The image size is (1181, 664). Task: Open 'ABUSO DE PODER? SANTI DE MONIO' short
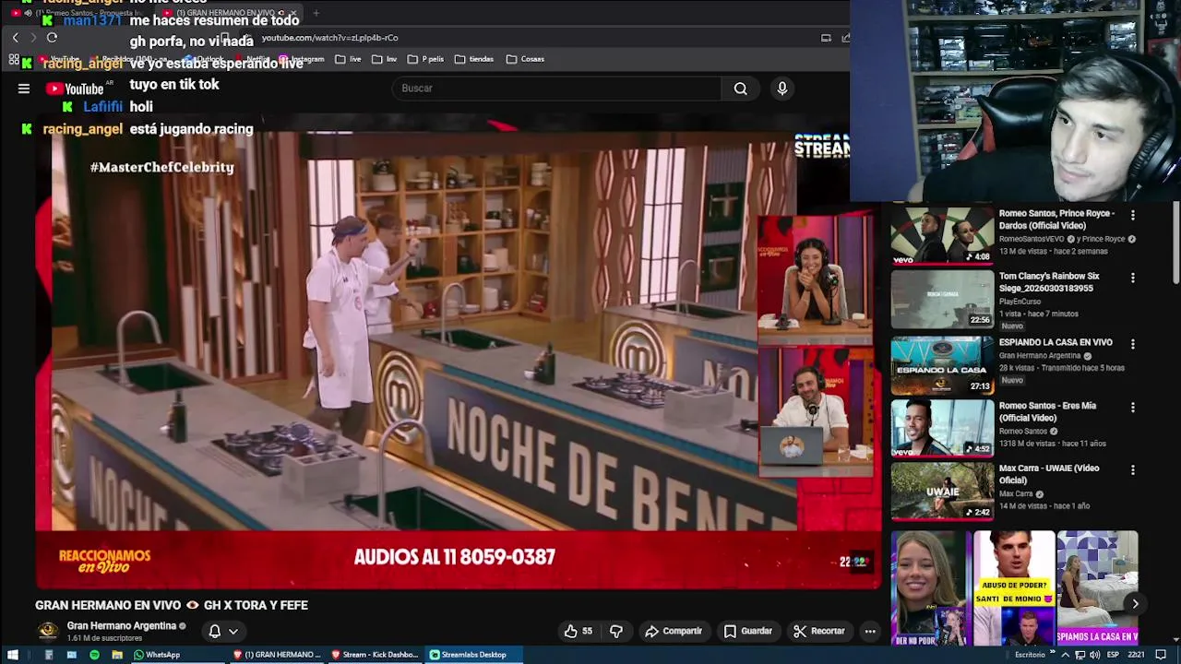click(x=1014, y=587)
